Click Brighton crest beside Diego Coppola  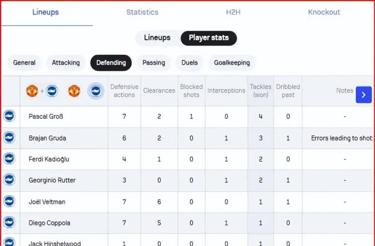click(x=9, y=223)
